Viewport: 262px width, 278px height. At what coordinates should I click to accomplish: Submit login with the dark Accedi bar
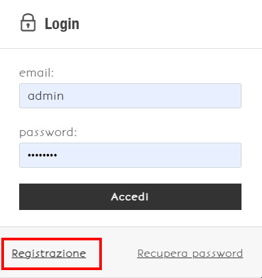[130, 197]
